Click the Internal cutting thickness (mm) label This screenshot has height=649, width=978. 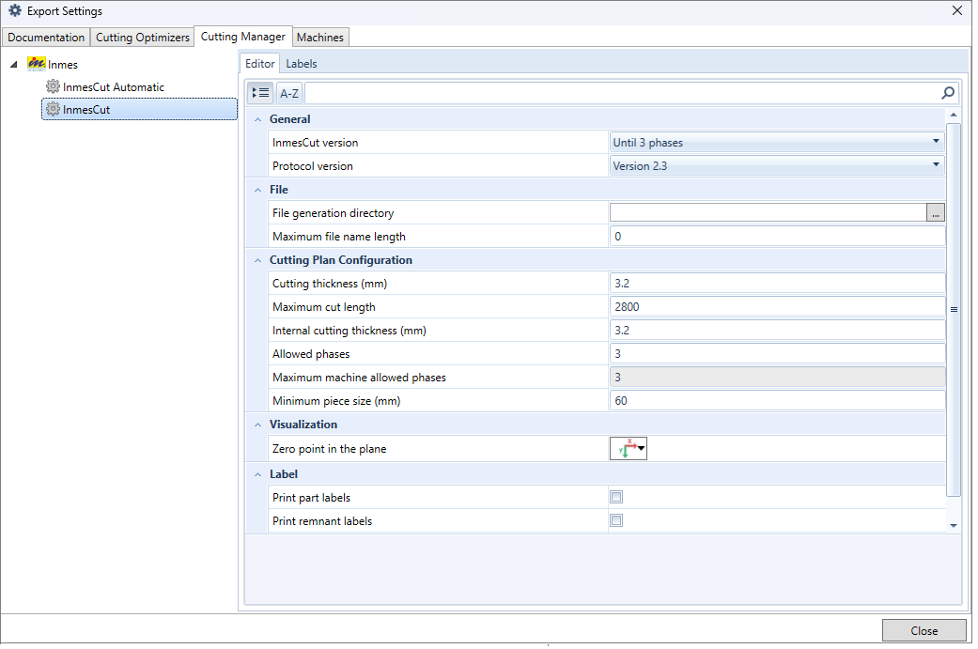[x=349, y=331]
